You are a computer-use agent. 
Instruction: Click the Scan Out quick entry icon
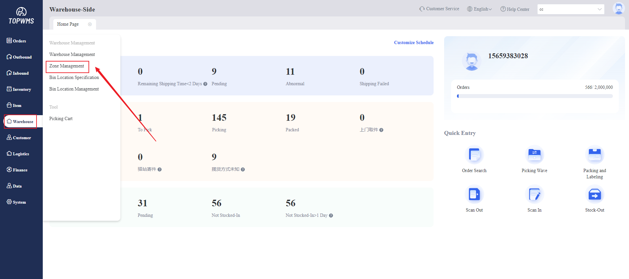point(474,194)
